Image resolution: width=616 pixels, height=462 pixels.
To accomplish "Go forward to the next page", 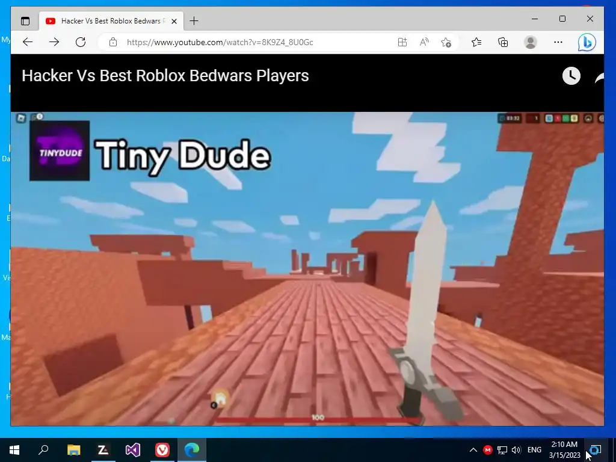I will tap(54, 42).
